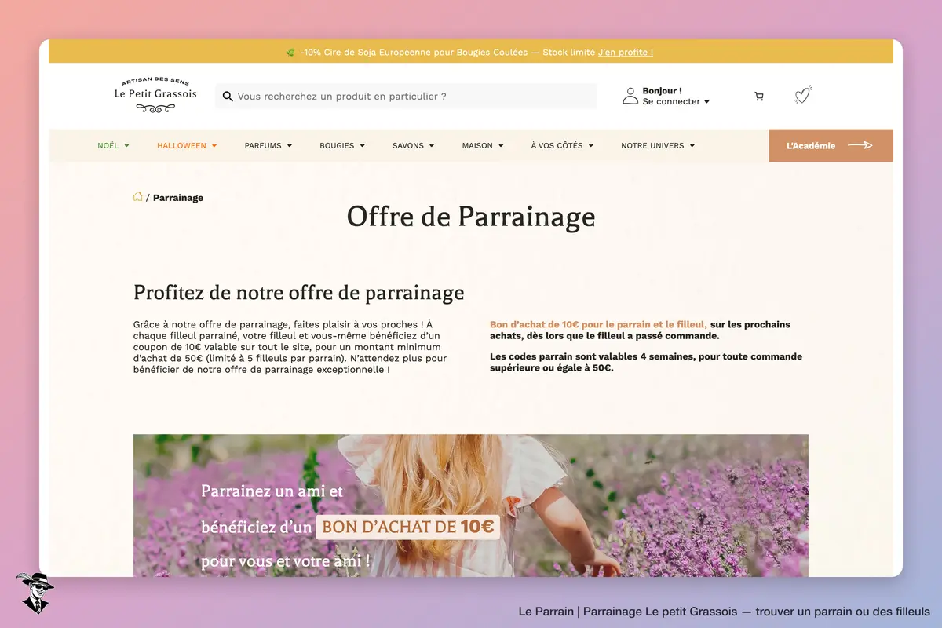Follow the J'en profite ! link
Viewport: 942px width, 628px height.
626,53
